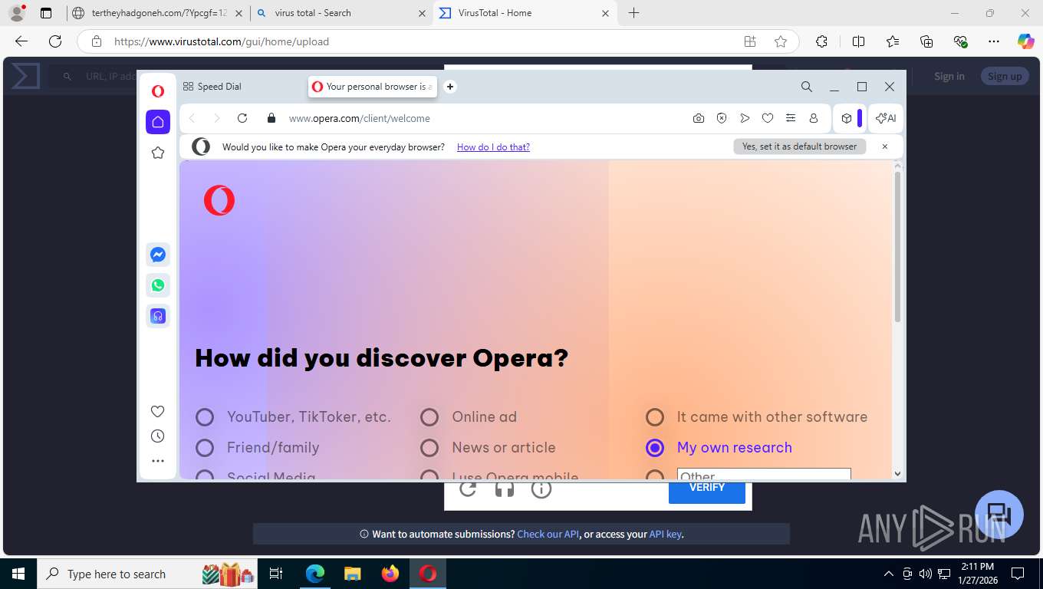Screen dimensions: 1043x589
Task: Open Edge split screen icon
Action: tap(859, 41)
